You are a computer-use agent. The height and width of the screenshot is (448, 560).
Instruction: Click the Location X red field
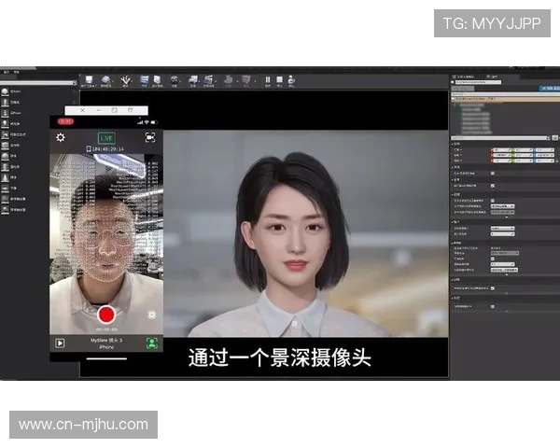[501, 150]
